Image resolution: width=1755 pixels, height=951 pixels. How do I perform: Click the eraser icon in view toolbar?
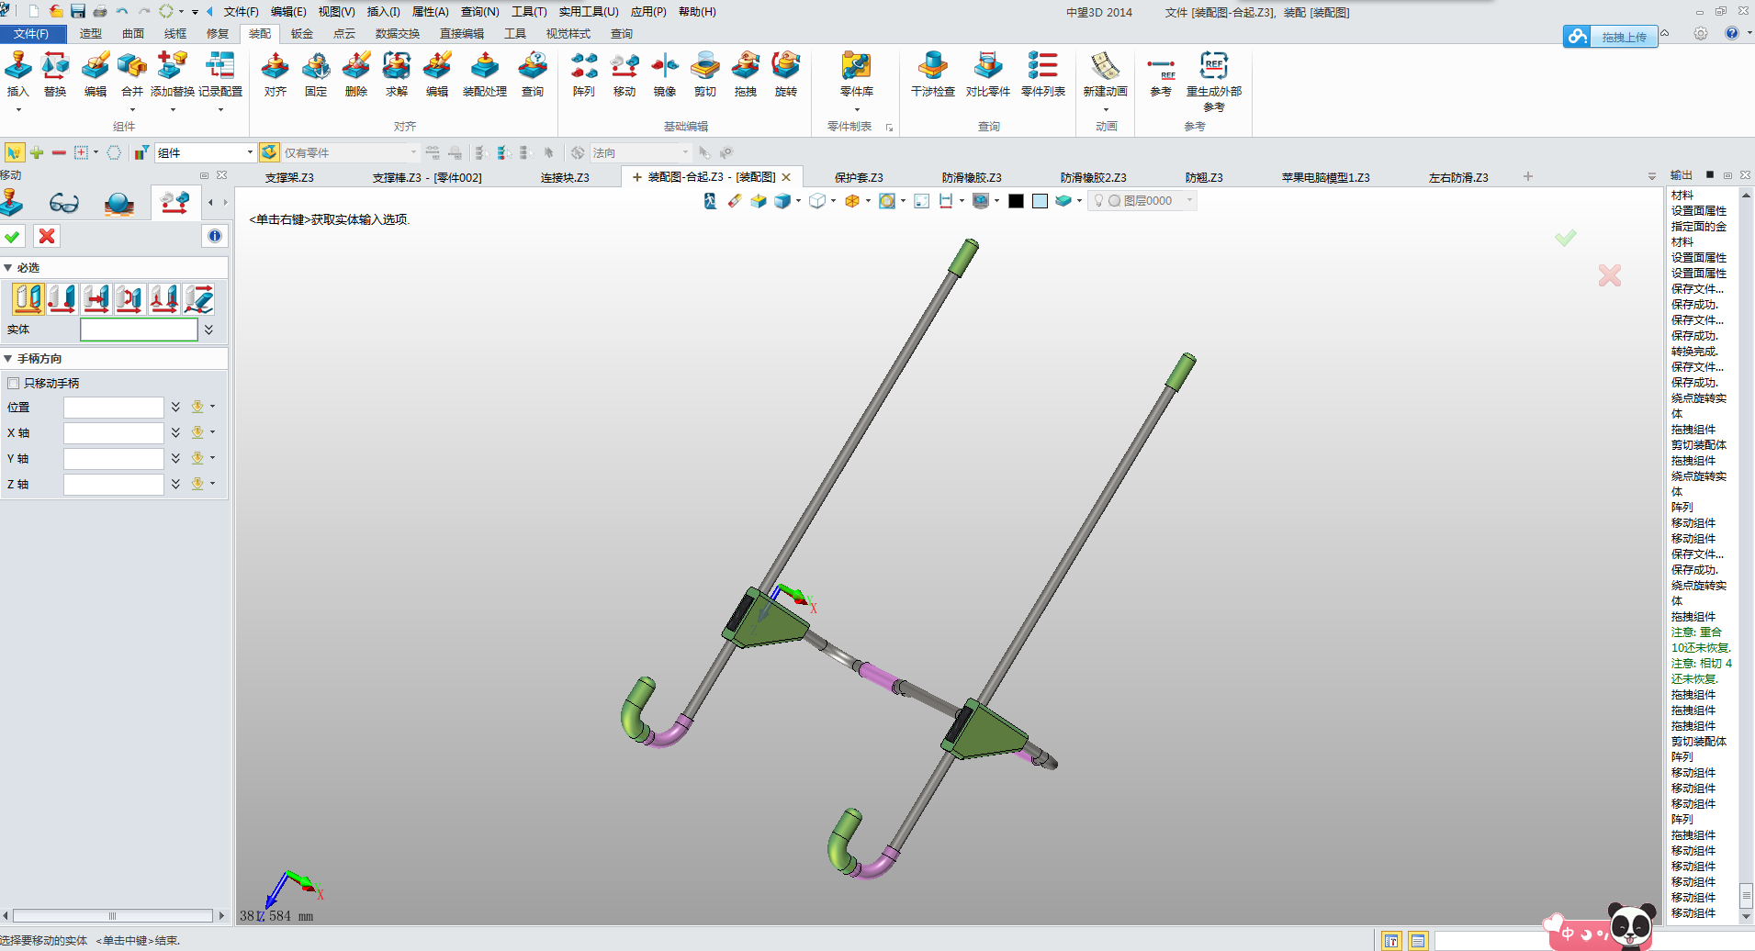click(734, 201)
